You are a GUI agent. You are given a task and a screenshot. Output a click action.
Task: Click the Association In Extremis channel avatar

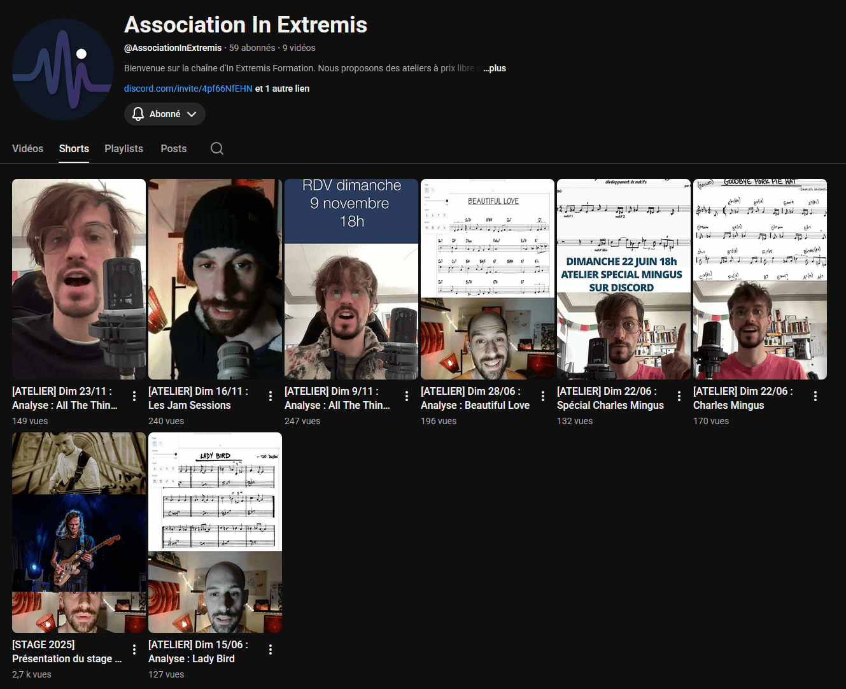62,69
